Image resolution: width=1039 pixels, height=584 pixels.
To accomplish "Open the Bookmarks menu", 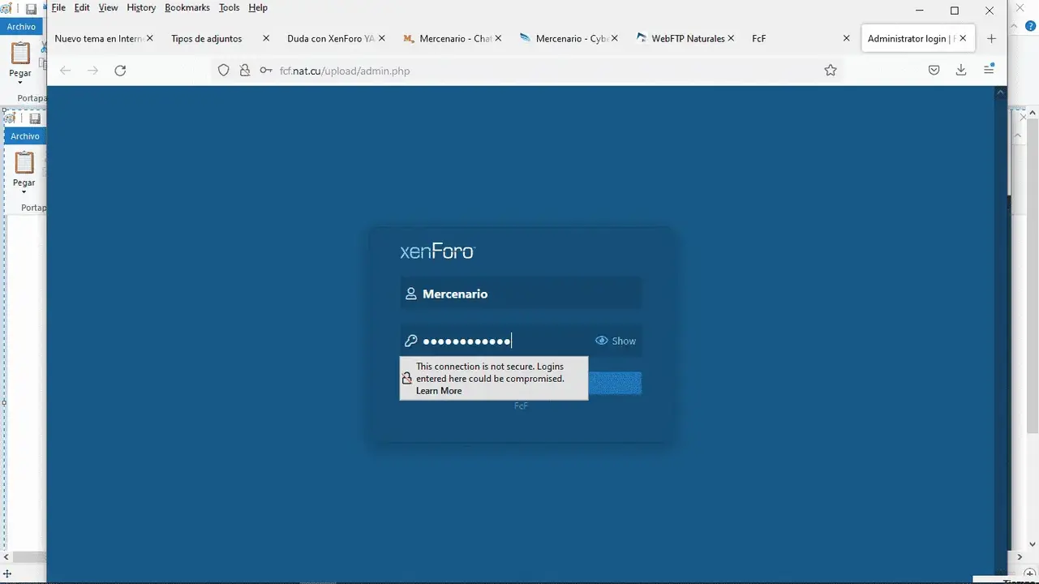I will point(187,7).
